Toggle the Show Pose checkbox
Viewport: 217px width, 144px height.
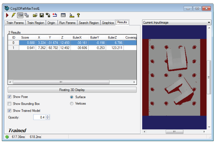pos(9,97)
